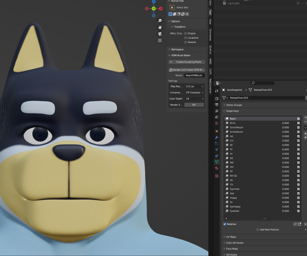This screenshot has width=307, height=256.
Task: Expand the Face Maps panel
Action: point(224,249)
